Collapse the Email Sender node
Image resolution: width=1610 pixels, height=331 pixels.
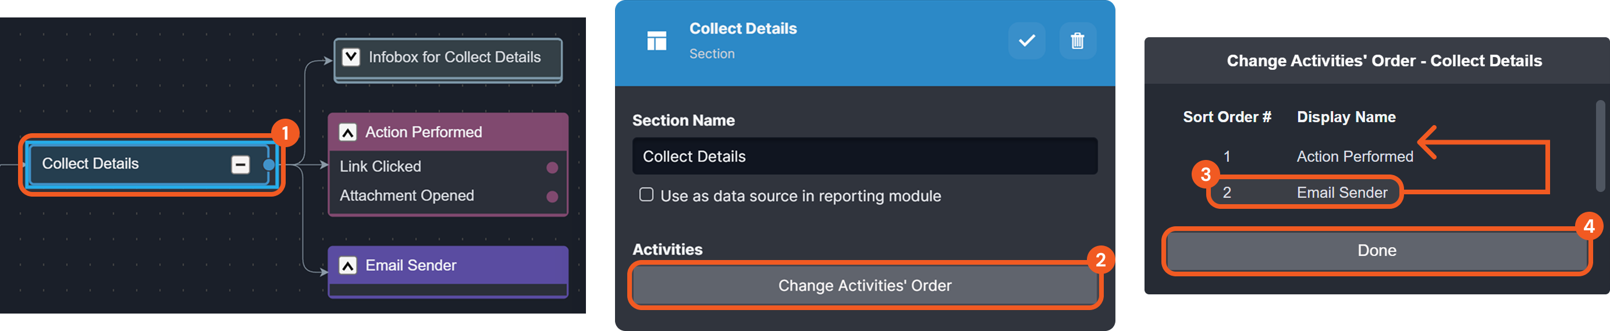point(348,265)
